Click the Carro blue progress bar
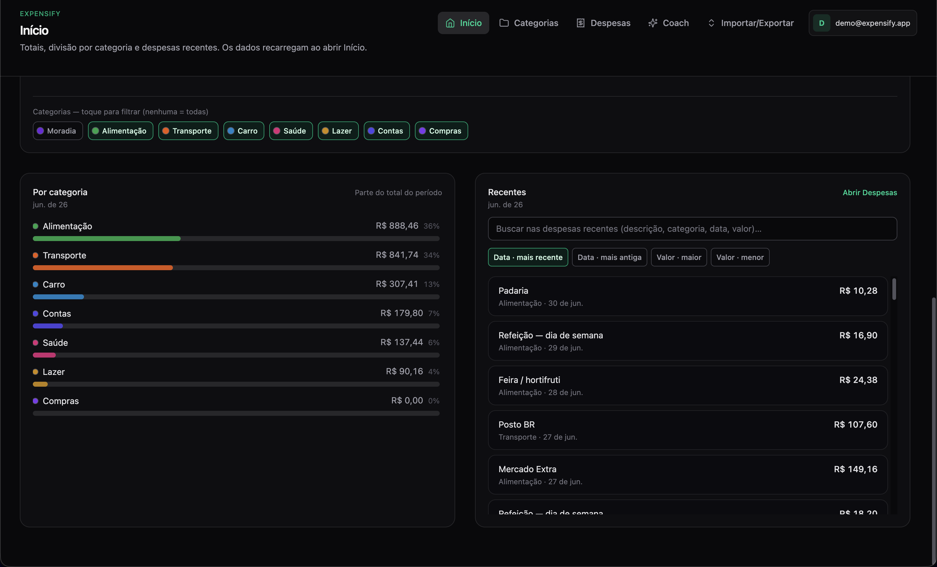This screenshot has height=567, width=937. tap(58, 297)
